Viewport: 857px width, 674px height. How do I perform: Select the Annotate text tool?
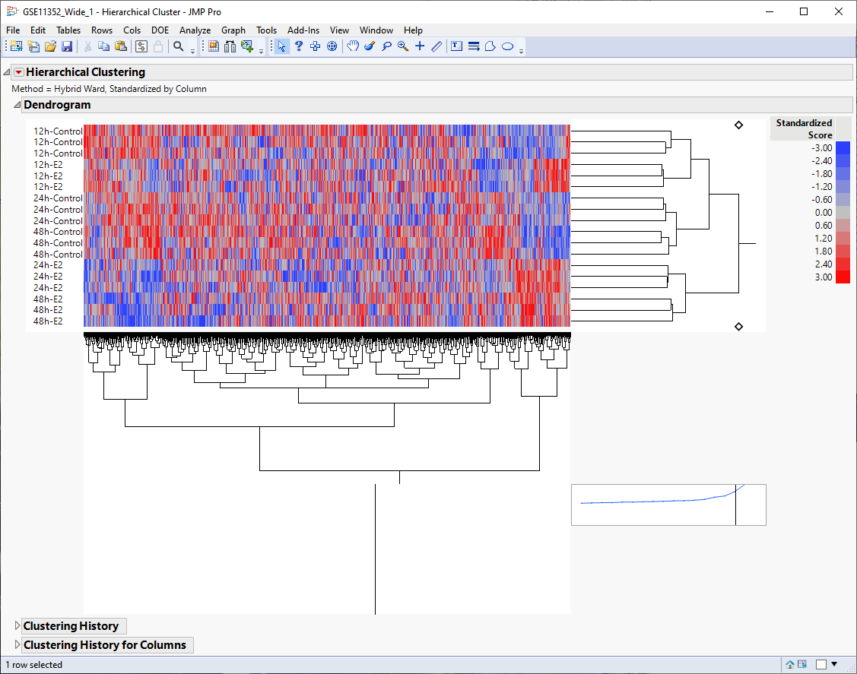pos(456,46)
